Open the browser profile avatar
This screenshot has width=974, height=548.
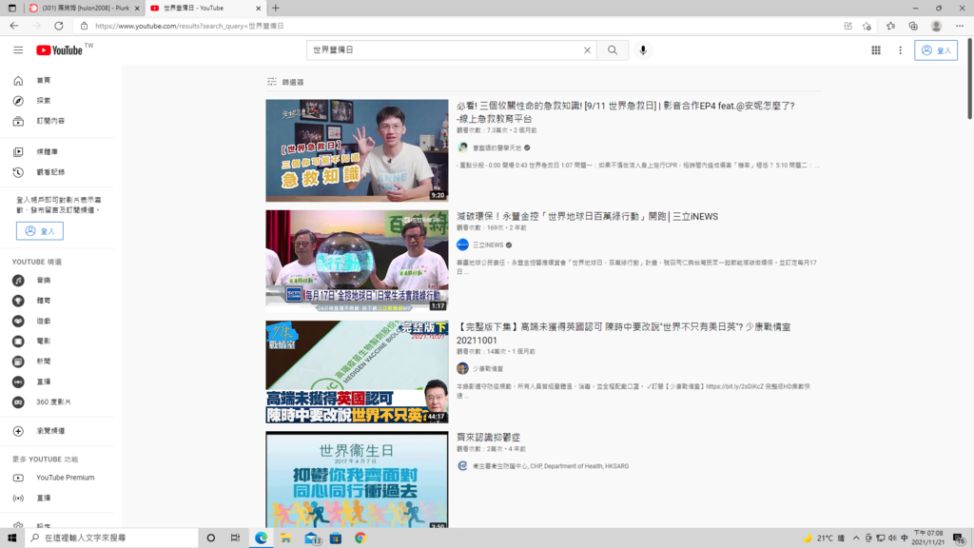[x=936, y=26]
